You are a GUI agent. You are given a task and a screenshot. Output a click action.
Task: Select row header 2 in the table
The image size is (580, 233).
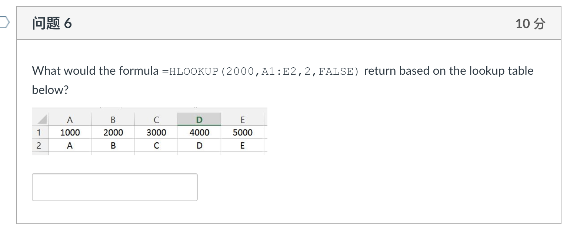39,145
